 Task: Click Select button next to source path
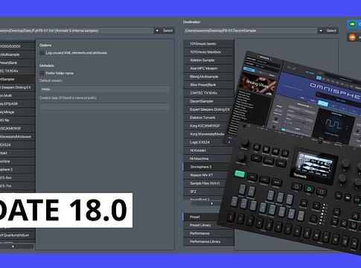tap(167, 31)
